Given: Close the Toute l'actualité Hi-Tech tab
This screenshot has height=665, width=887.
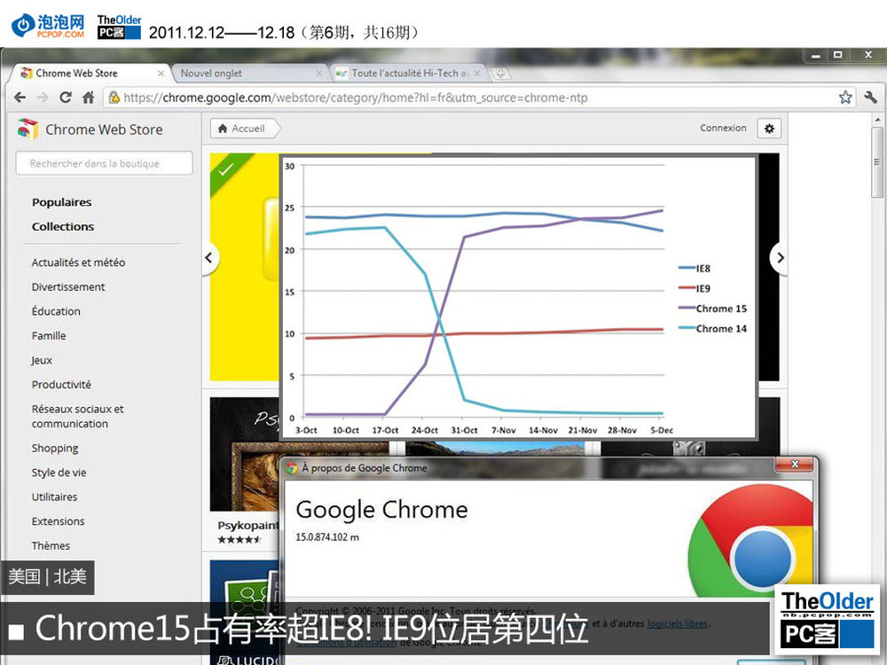Looking at the screenshot, I should point(477,74).
